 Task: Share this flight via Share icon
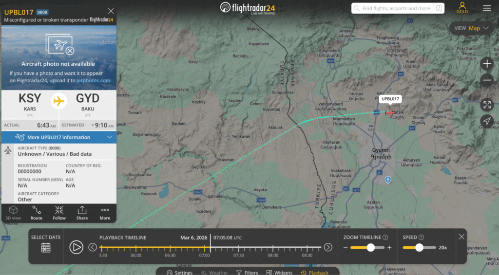[82, 213]
